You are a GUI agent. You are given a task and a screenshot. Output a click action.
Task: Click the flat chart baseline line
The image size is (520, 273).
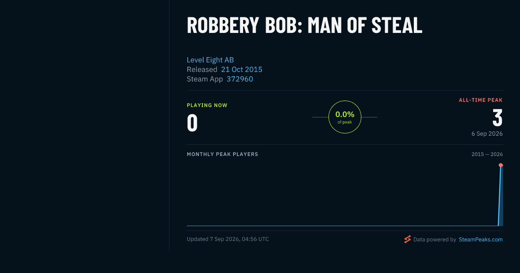(342, 226)
